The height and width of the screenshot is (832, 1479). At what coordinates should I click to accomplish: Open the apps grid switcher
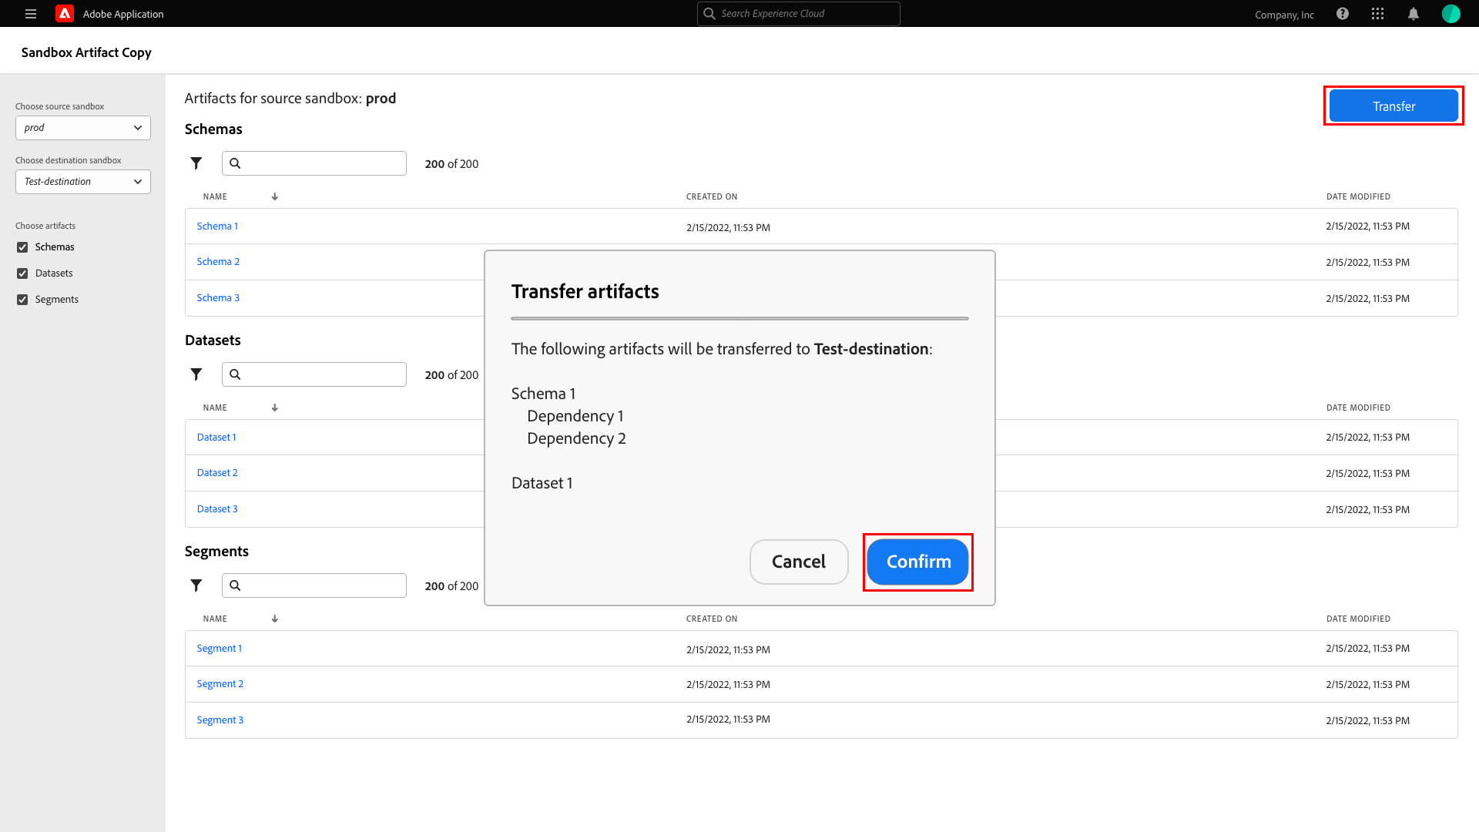tap(1378, 14)
